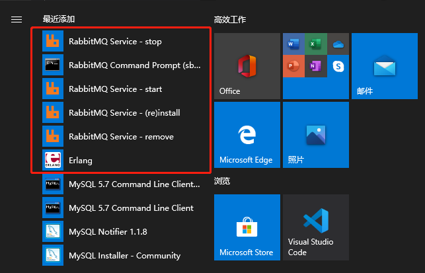Open the Word icon in the Office tile group
Screen dimensions: 425x273
click(293, 44)
